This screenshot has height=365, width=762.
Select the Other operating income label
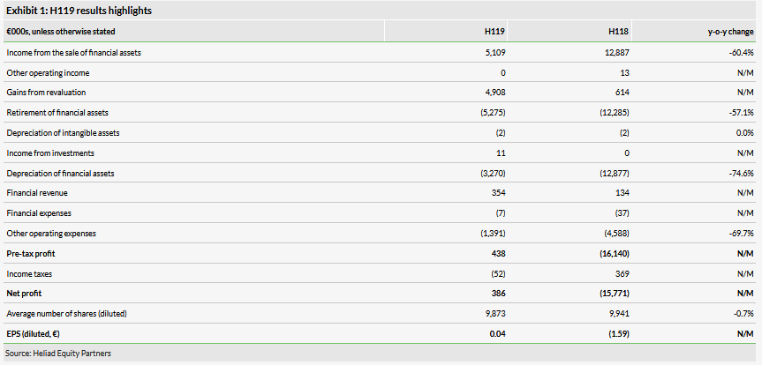48,72
